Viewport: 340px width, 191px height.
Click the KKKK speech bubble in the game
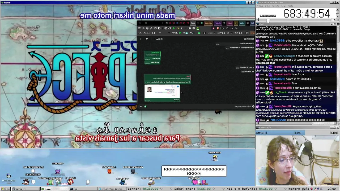[x=194, y=171]
